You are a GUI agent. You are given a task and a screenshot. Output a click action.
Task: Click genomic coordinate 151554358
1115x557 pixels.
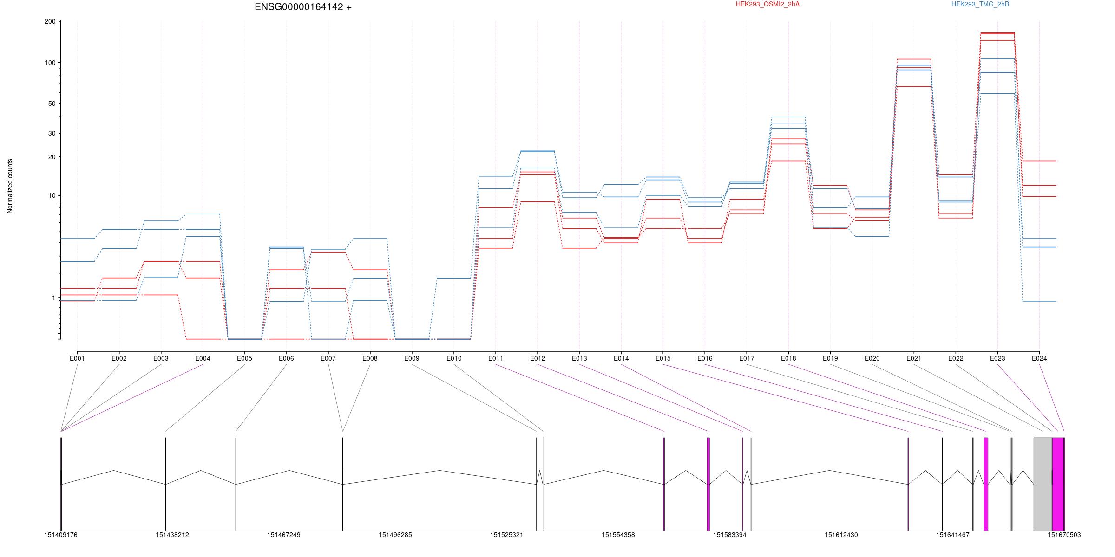click(x=618, y=535)
